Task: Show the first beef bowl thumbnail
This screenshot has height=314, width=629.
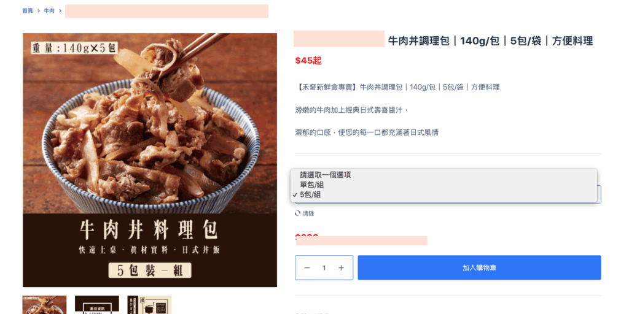Action: click(x=44, y=305)
